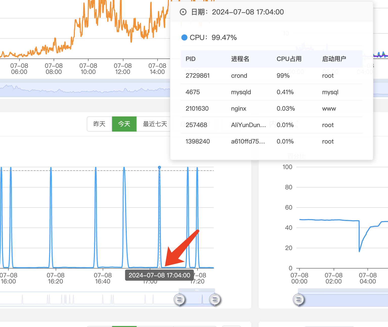Click the CPU占用 column header
Viewport: 388px width, 327px height.
[x=289, y=59]
